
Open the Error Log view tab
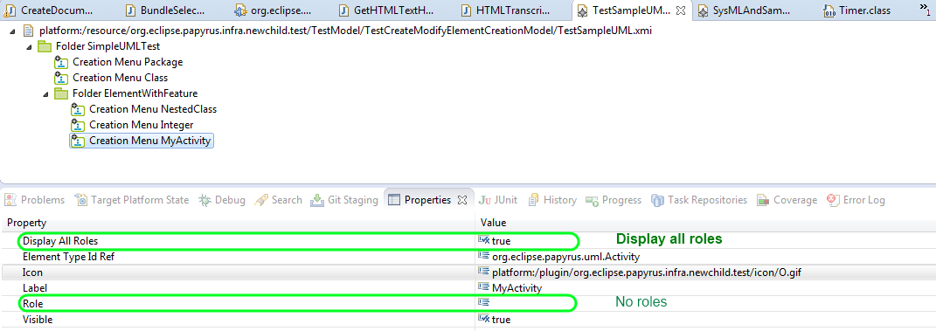coord(856,200)
